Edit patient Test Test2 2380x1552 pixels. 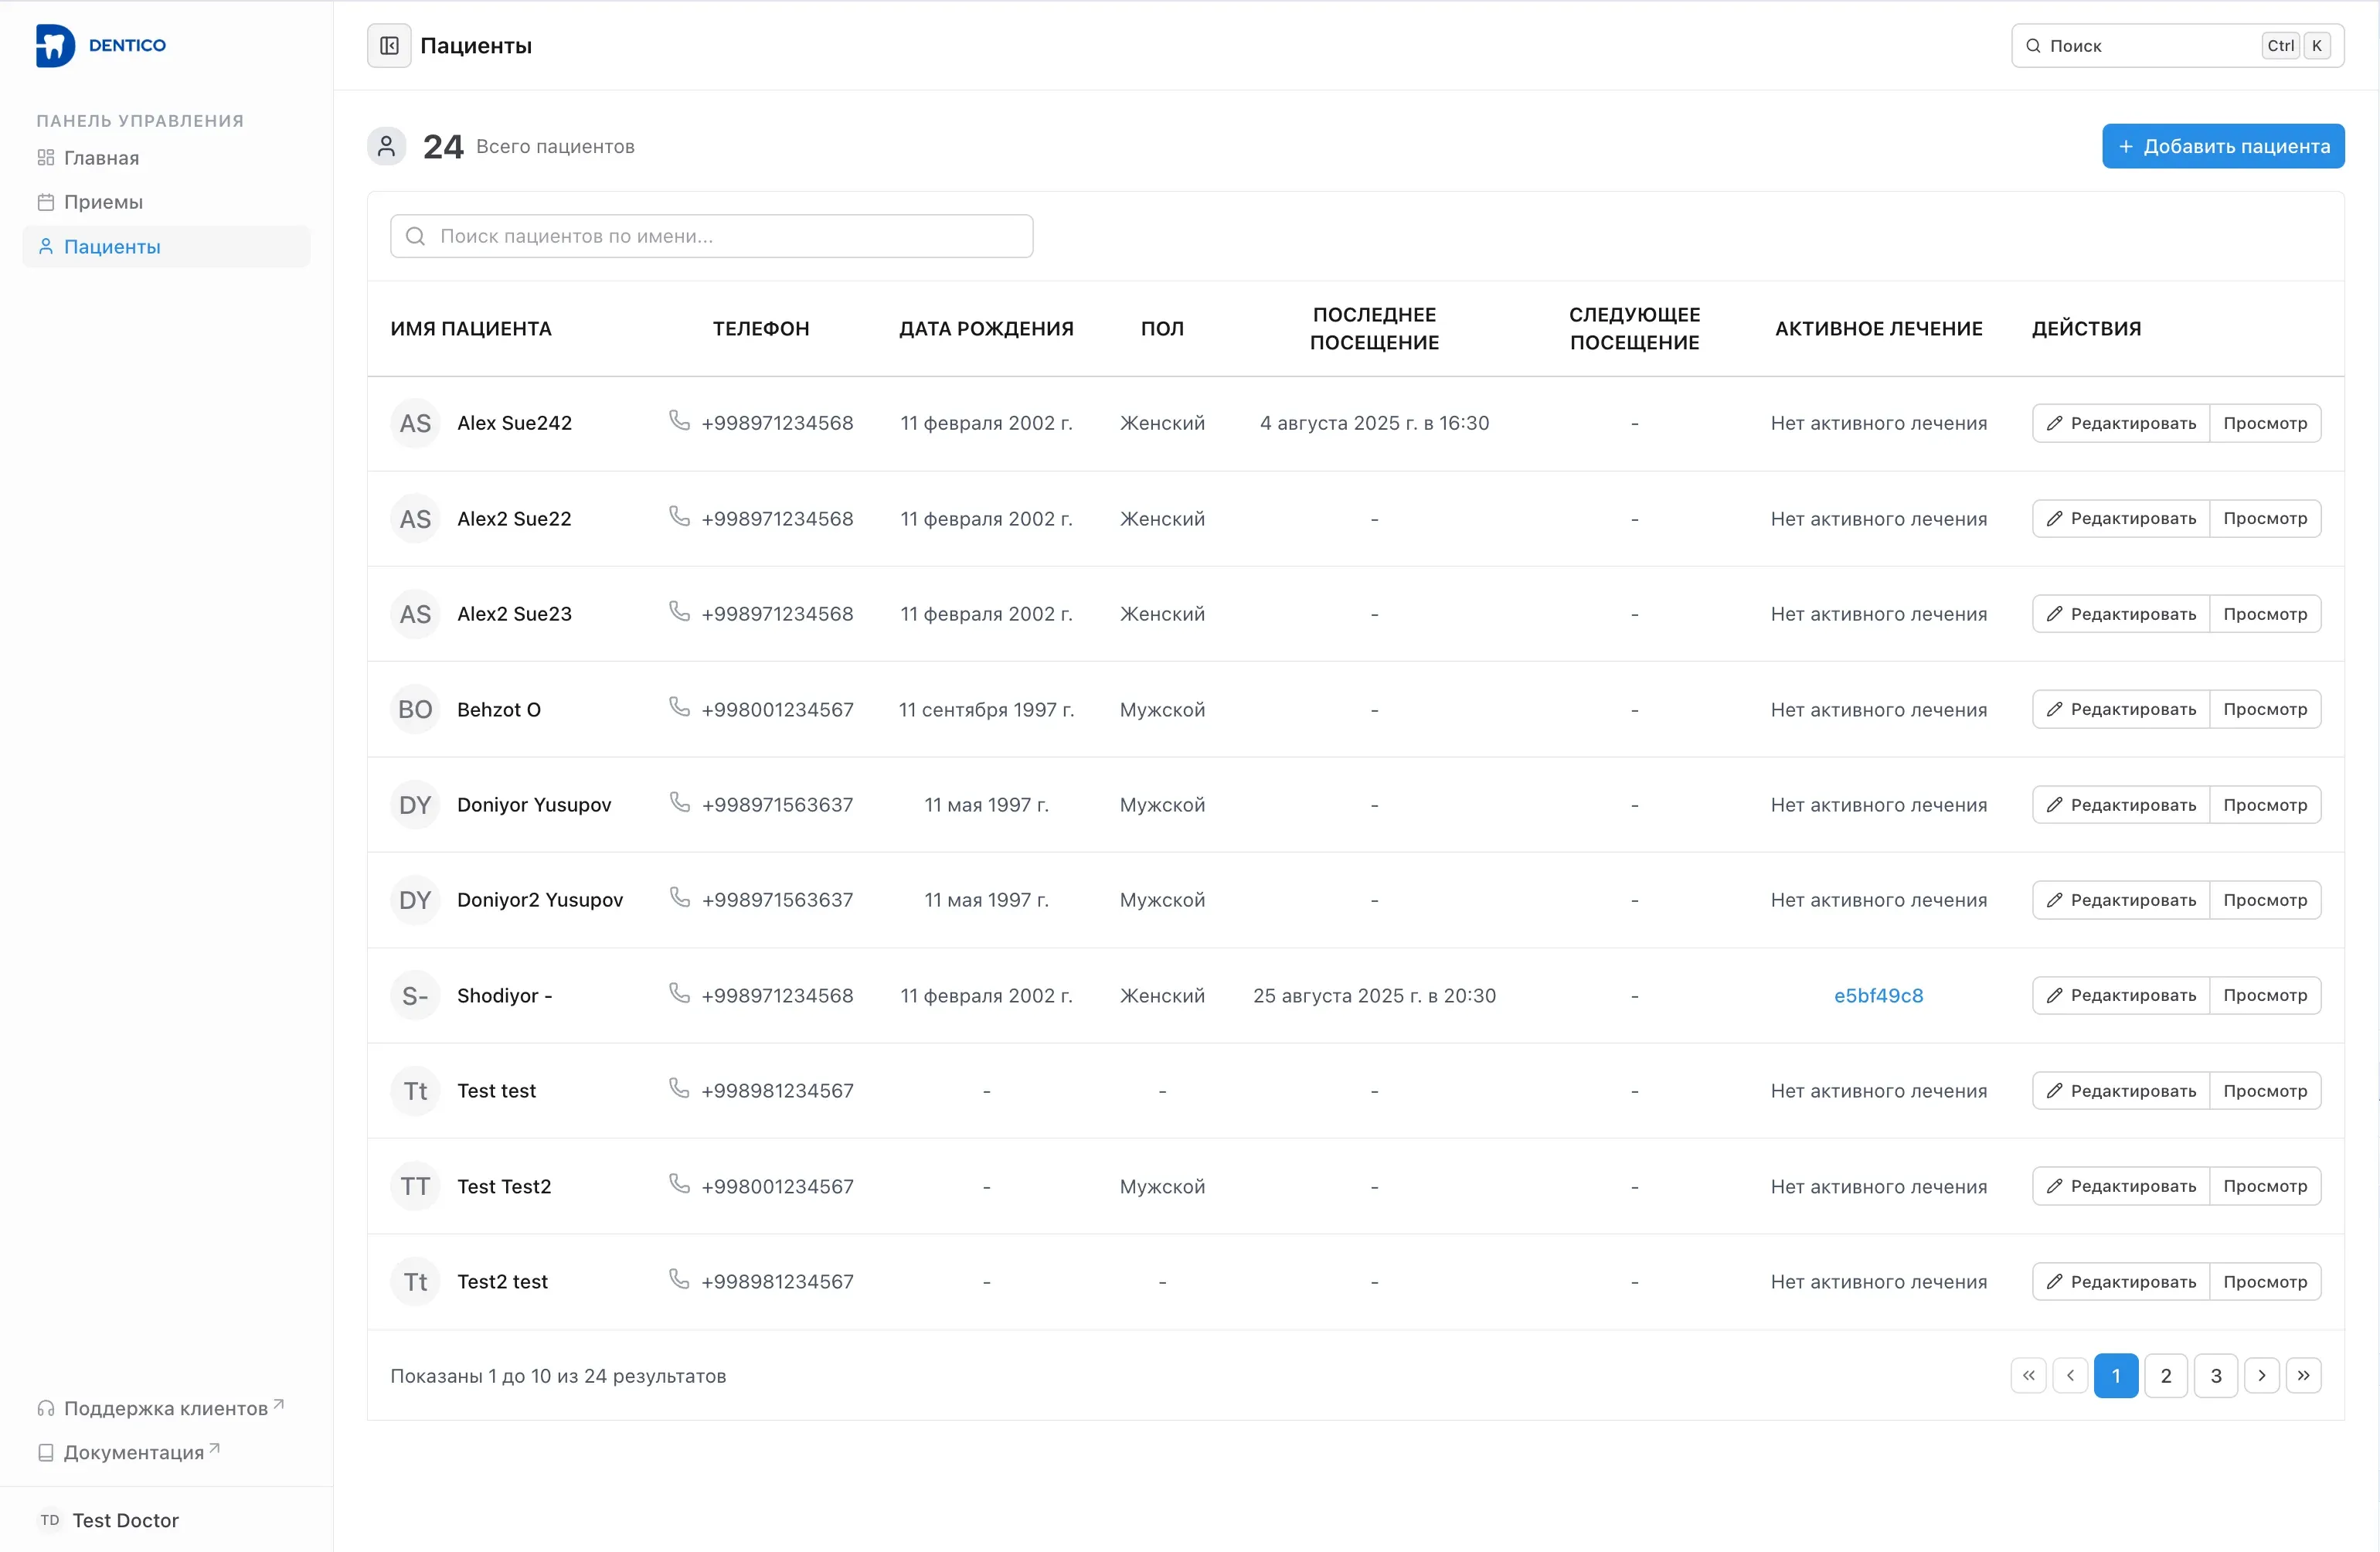coord(2120,1186)
